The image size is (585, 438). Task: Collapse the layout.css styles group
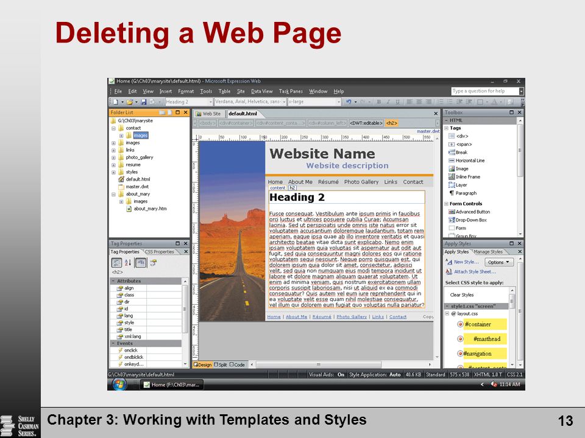pos(447,314)
